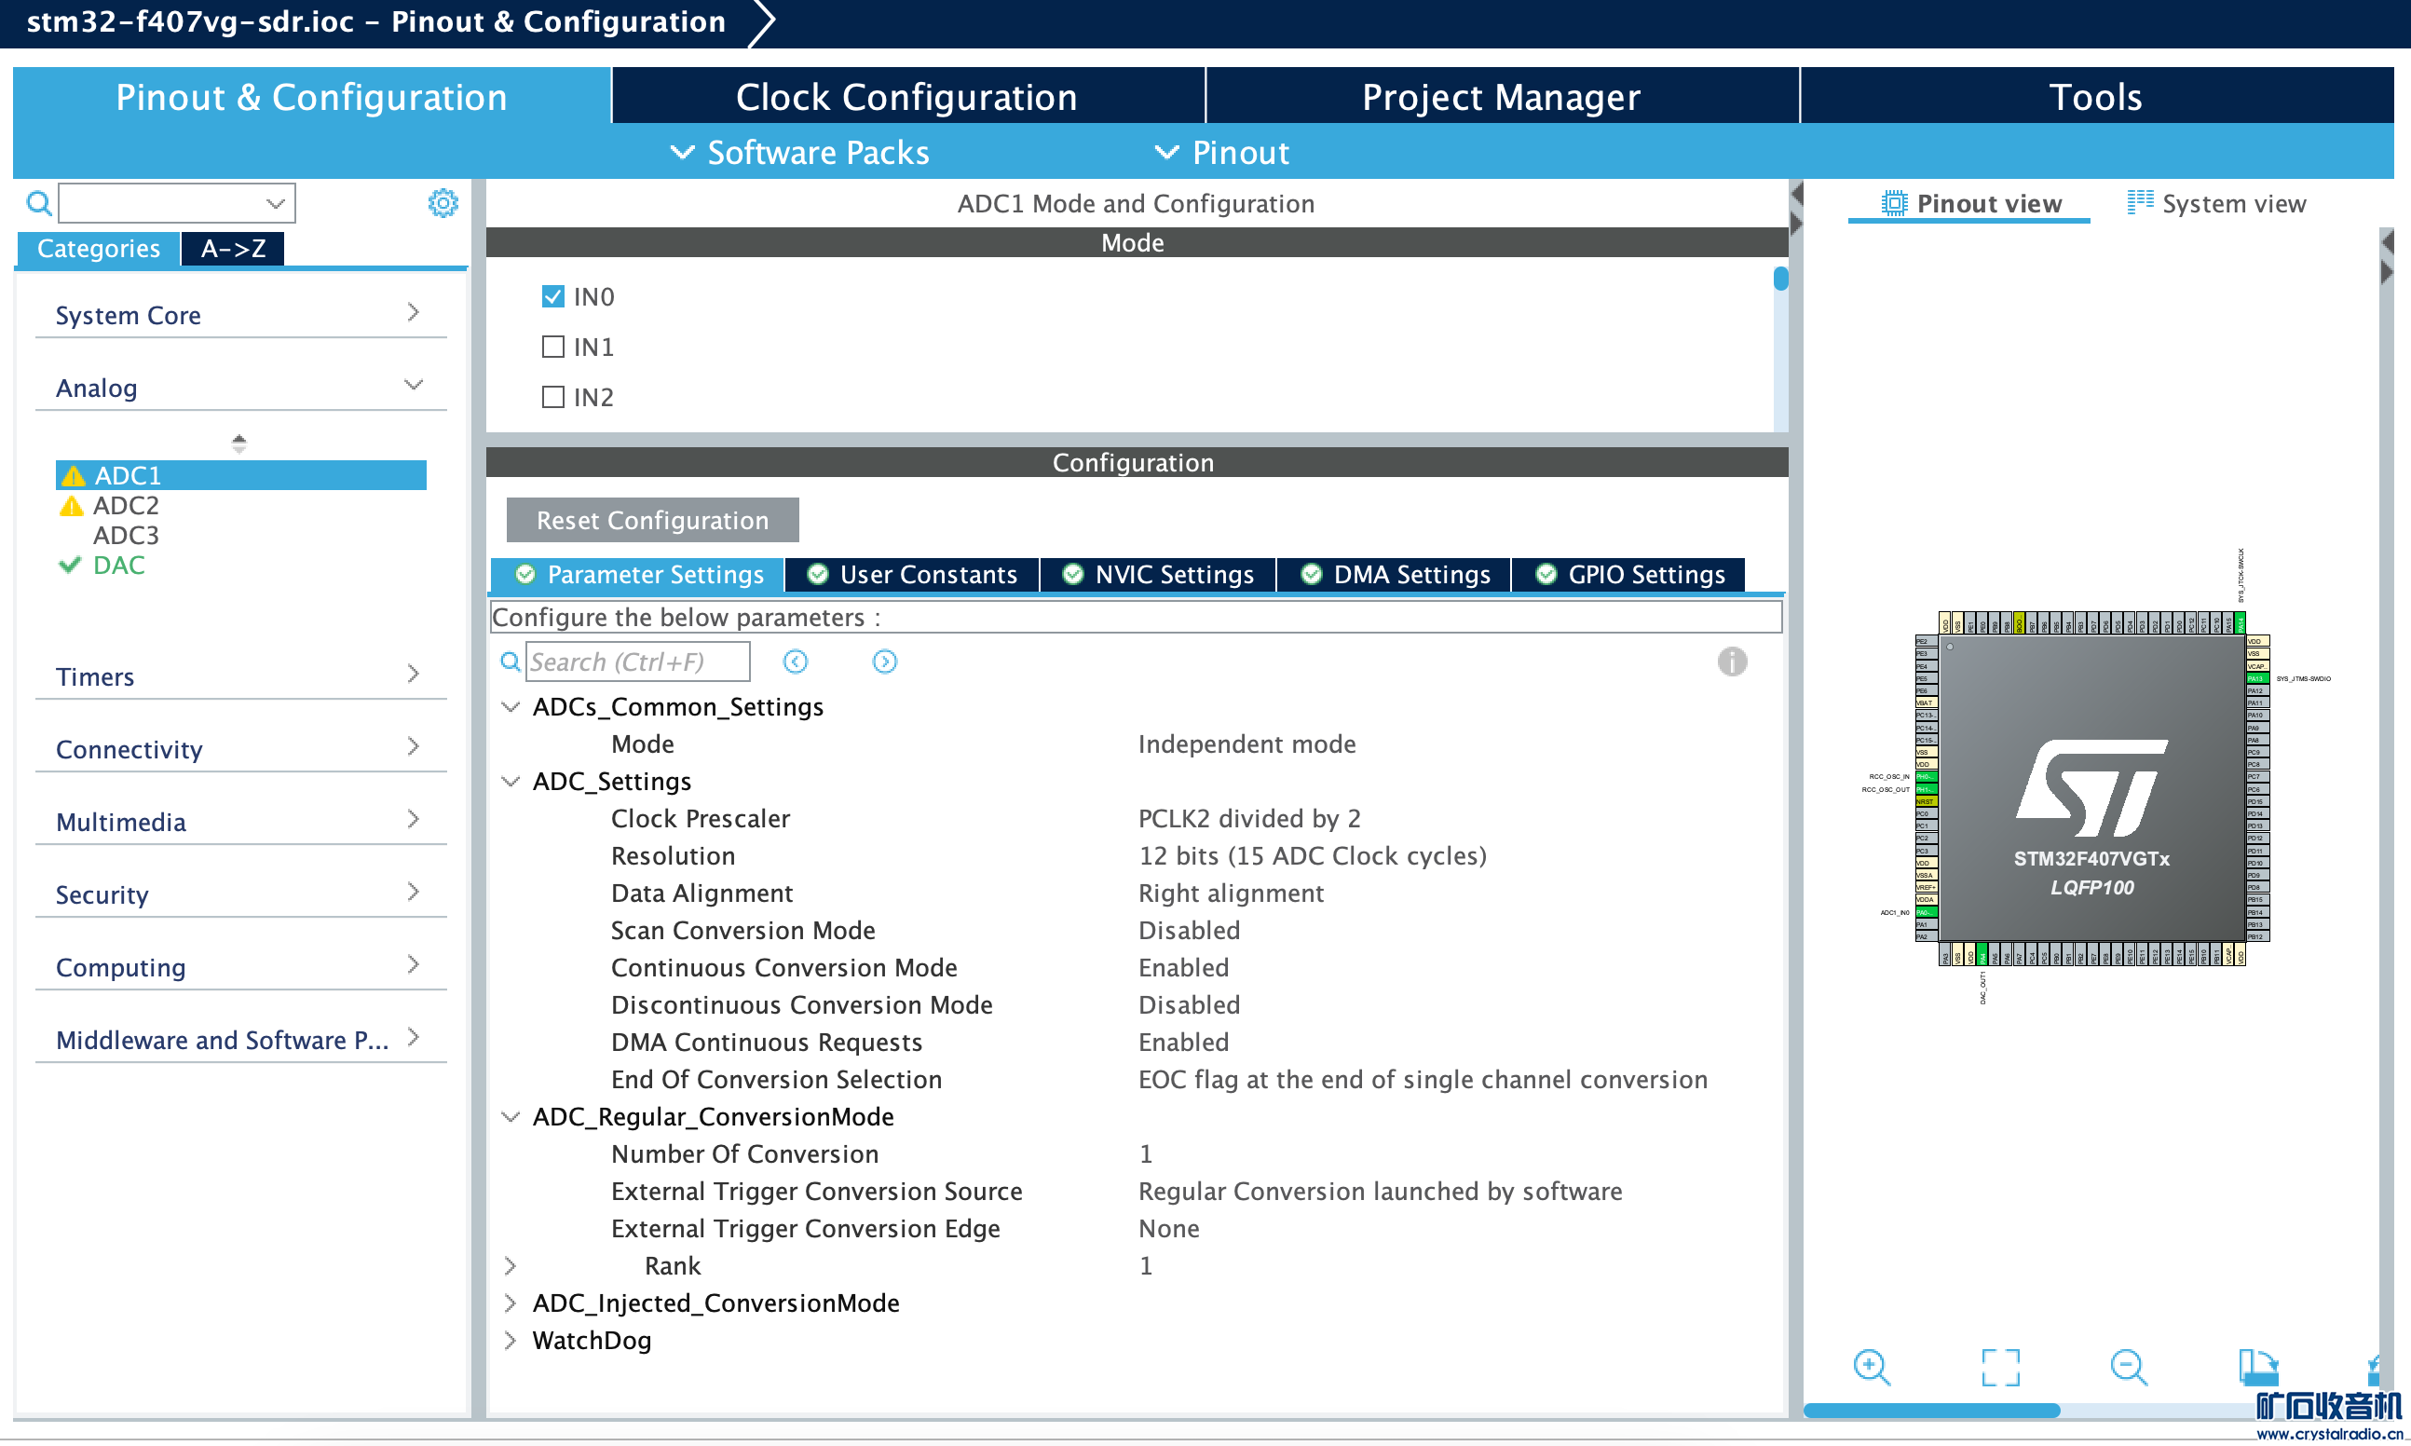This screenshot has height=1446, width=2411.
Task: Expand the Rank parameter row
Action: [511, 1266]
